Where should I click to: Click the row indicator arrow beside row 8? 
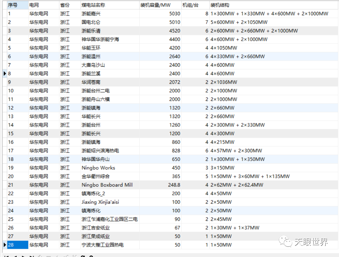coord(5,74)
